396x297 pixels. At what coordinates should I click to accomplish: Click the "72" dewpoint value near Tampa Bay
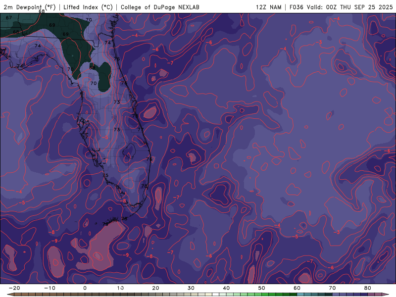click(x=81, y=121)
